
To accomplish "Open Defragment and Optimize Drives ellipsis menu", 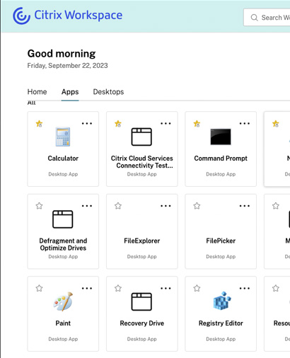I will (x=87, y=206).
